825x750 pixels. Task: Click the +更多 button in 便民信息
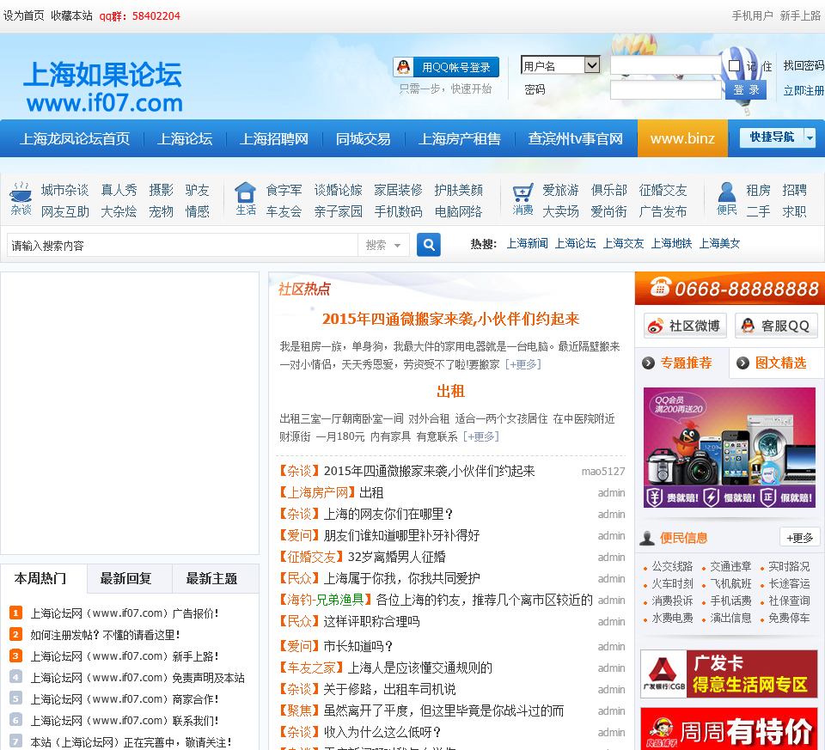pyautogui.click(x=800, y=538)
